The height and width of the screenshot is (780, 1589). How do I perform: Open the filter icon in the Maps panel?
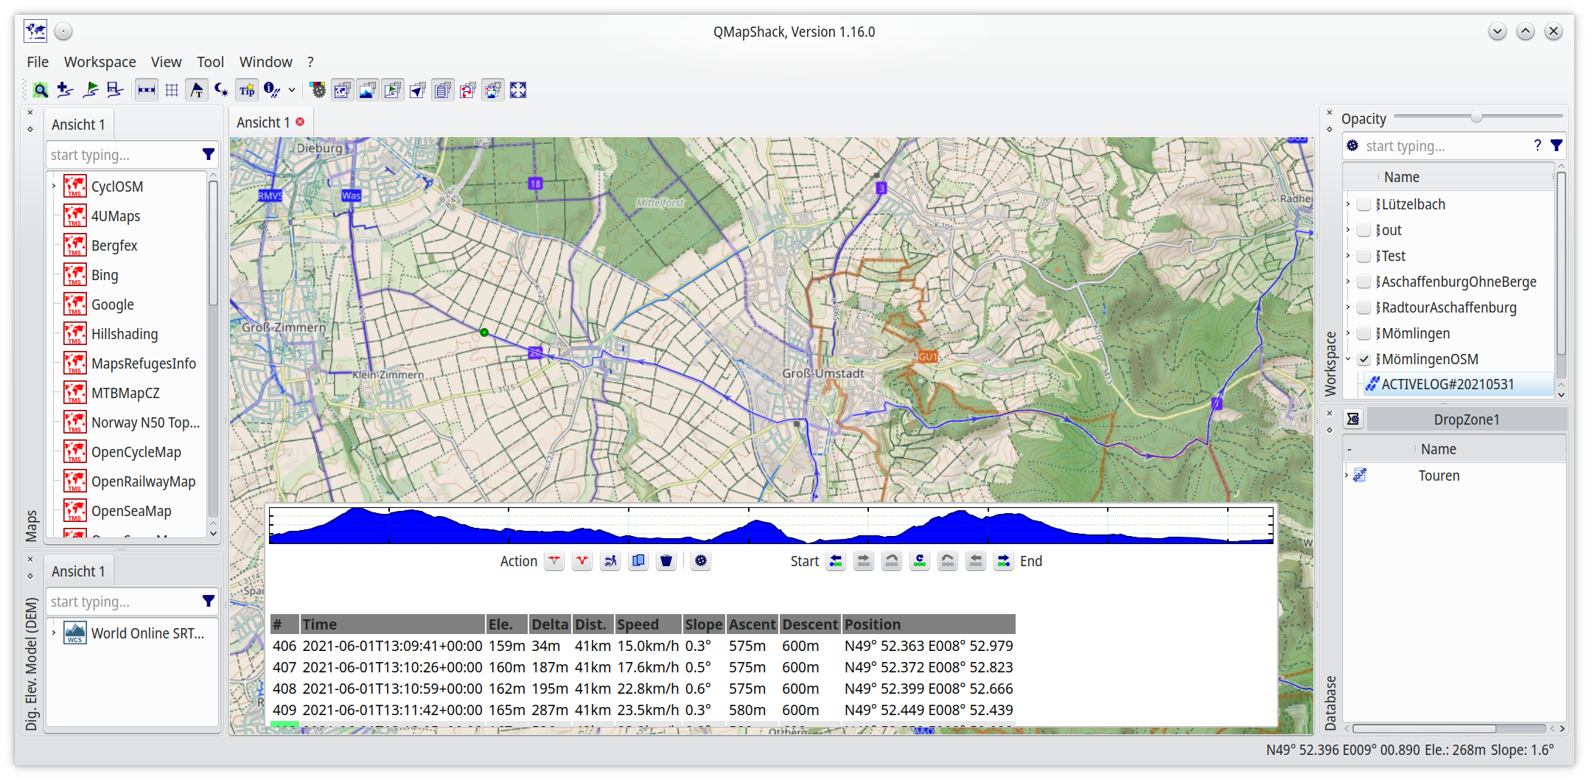pyautogui.click(x=209, y=154)
